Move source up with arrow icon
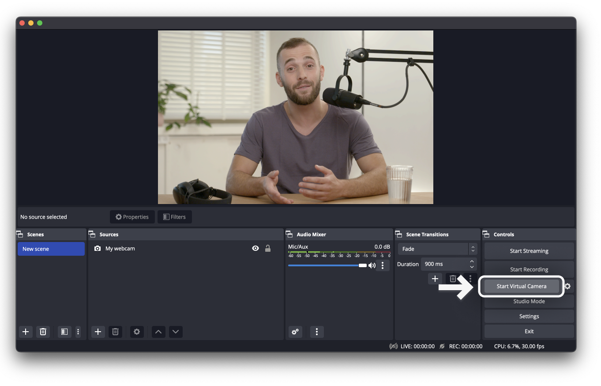The height and width of the screenshot is (386, 601). pyautogui.click(x=158, y=332)
